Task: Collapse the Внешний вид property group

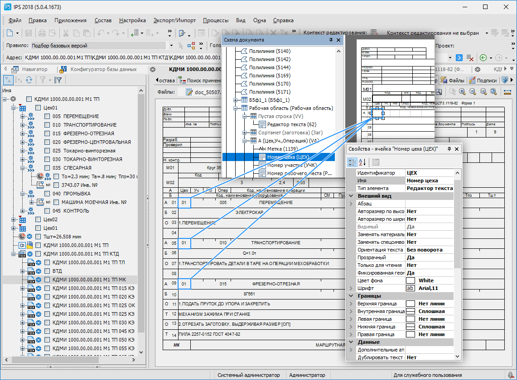Action: [x=350, y=196]
